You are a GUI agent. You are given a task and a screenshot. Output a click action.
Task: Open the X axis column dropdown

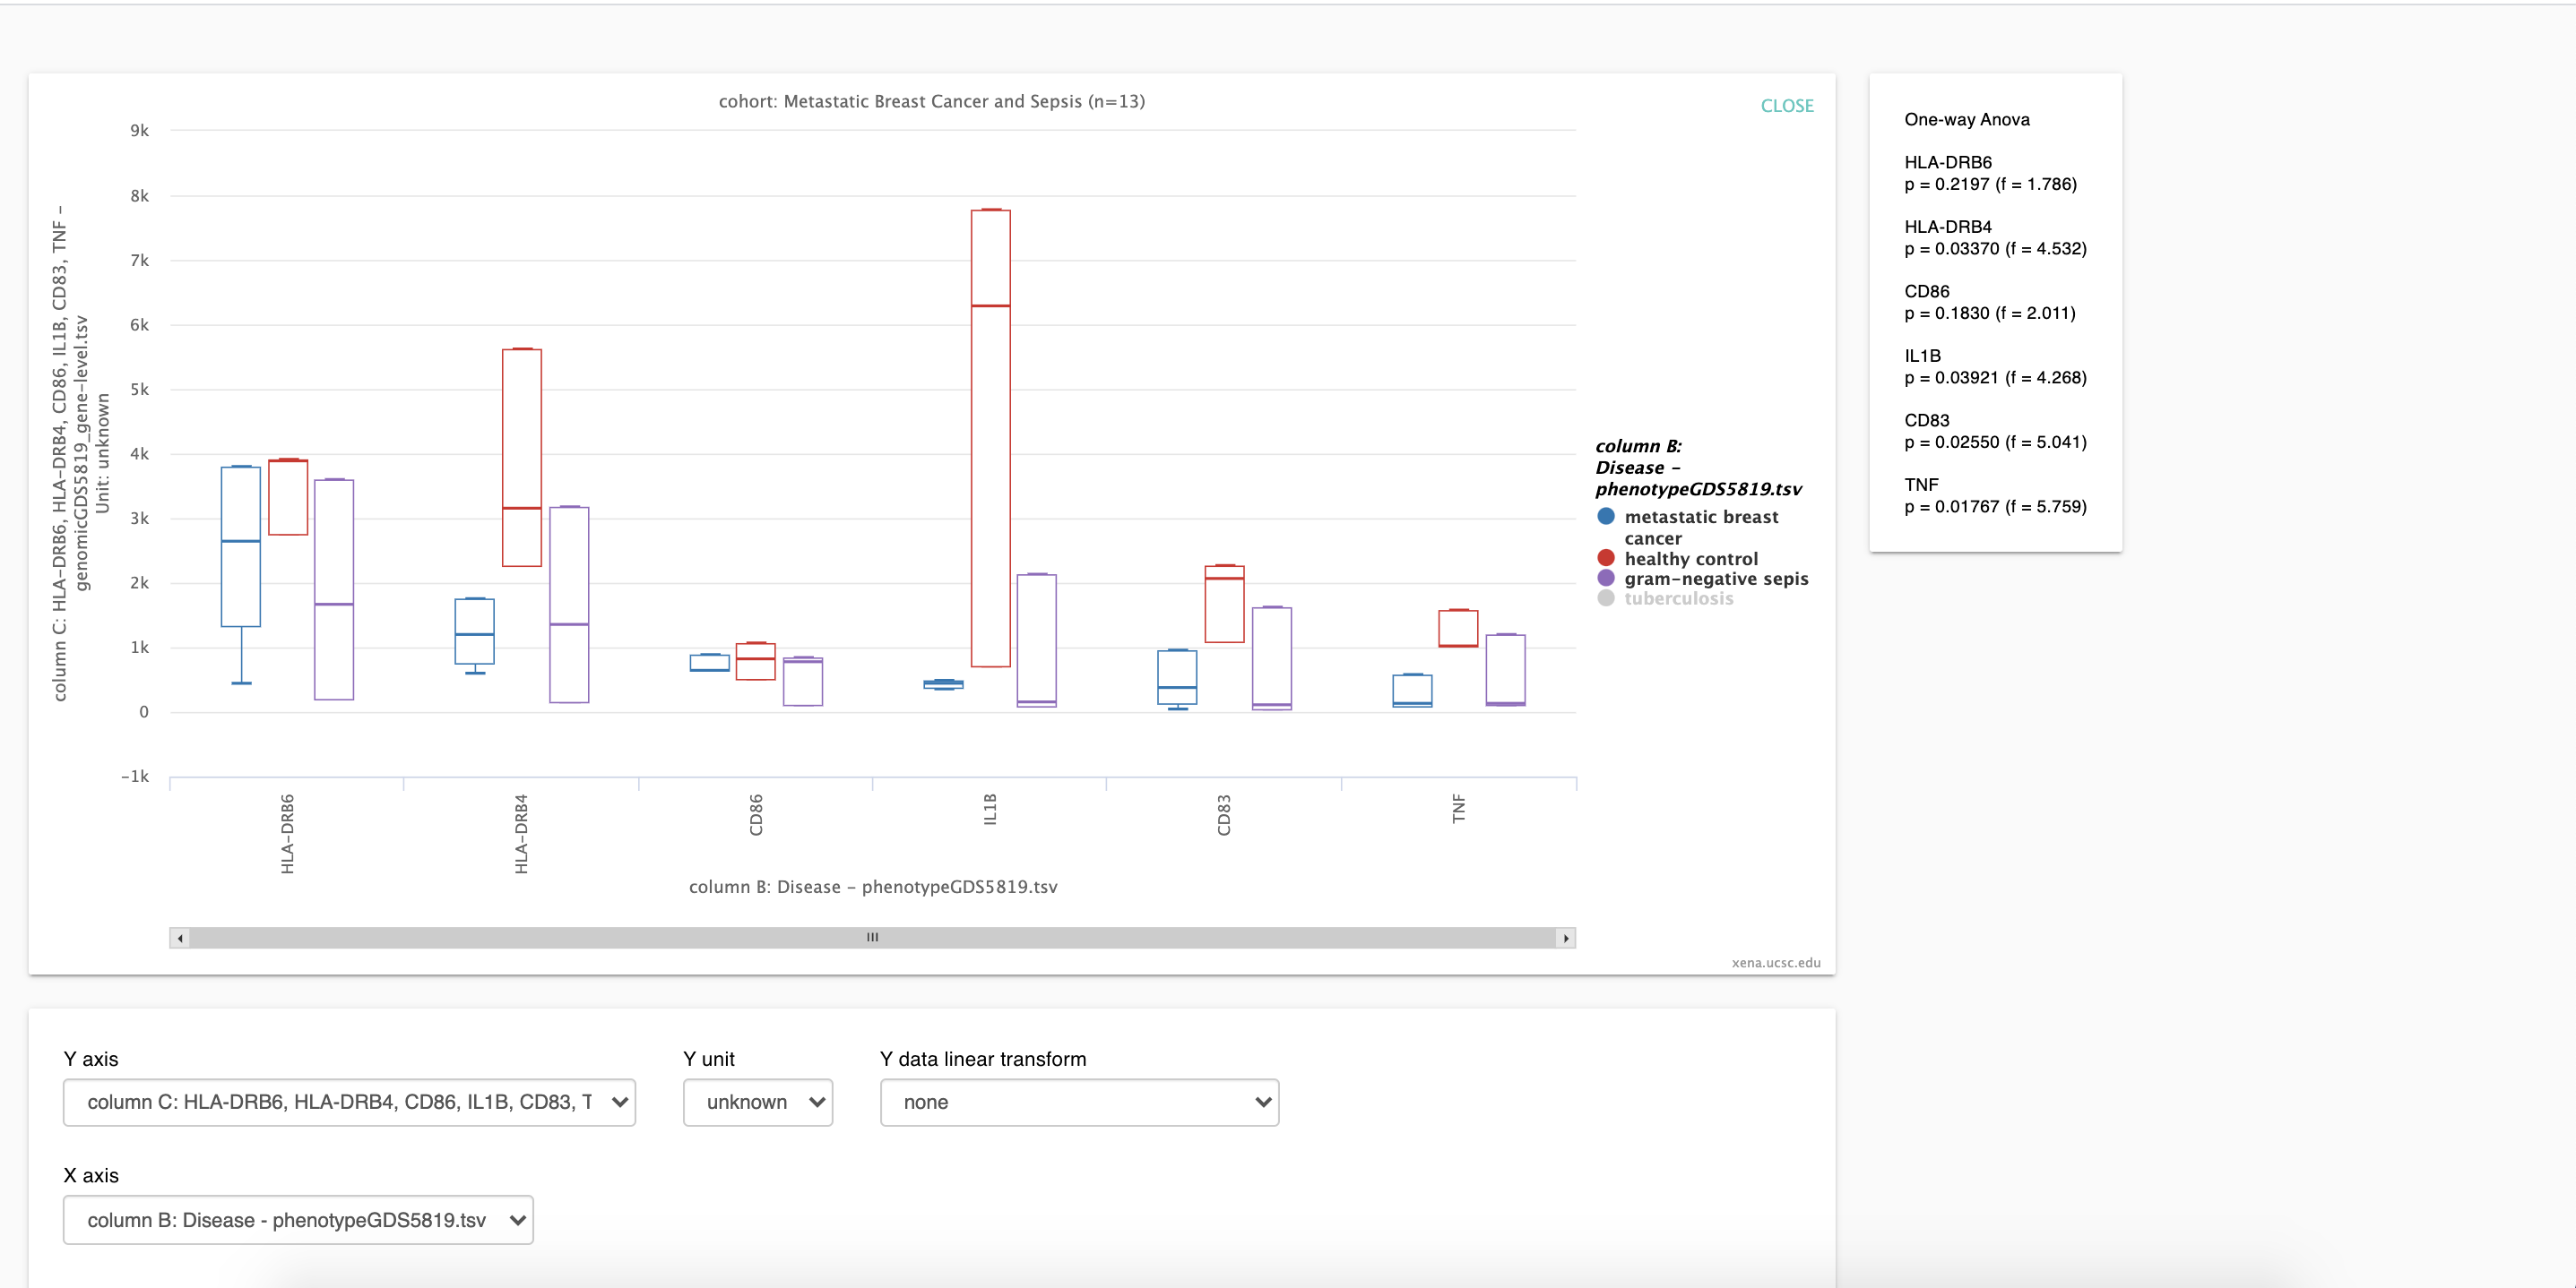click(x=298, y=1220)
